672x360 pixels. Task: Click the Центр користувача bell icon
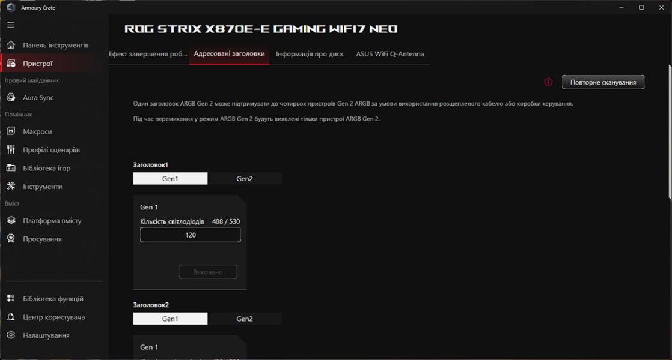(x=11, y=317)
